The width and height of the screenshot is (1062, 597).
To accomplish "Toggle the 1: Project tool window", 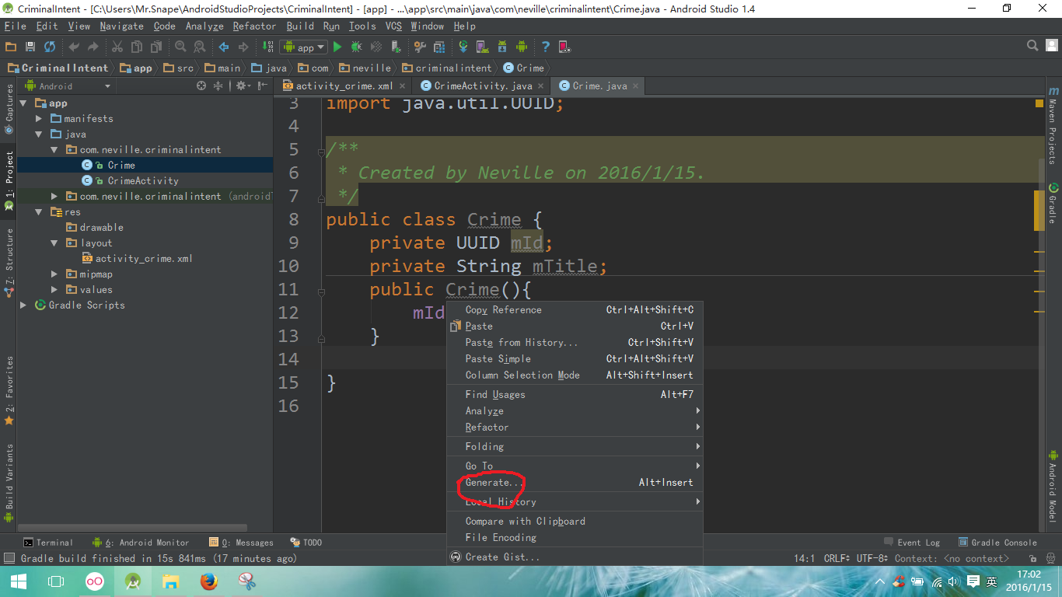I will 9,180.
